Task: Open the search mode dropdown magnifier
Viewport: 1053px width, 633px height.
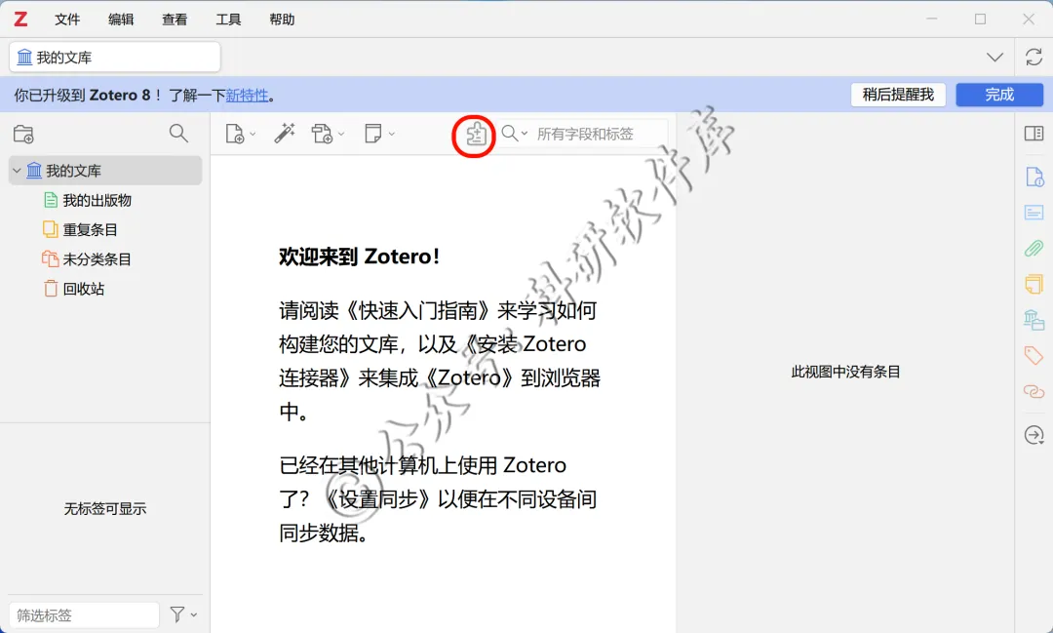Action: pyautogui.click(x=515, y=134)
